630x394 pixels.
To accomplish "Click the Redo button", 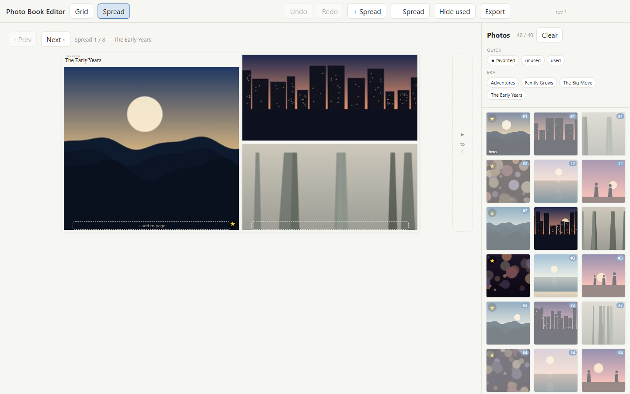I will pyautogui.click(x=330, y=11).
